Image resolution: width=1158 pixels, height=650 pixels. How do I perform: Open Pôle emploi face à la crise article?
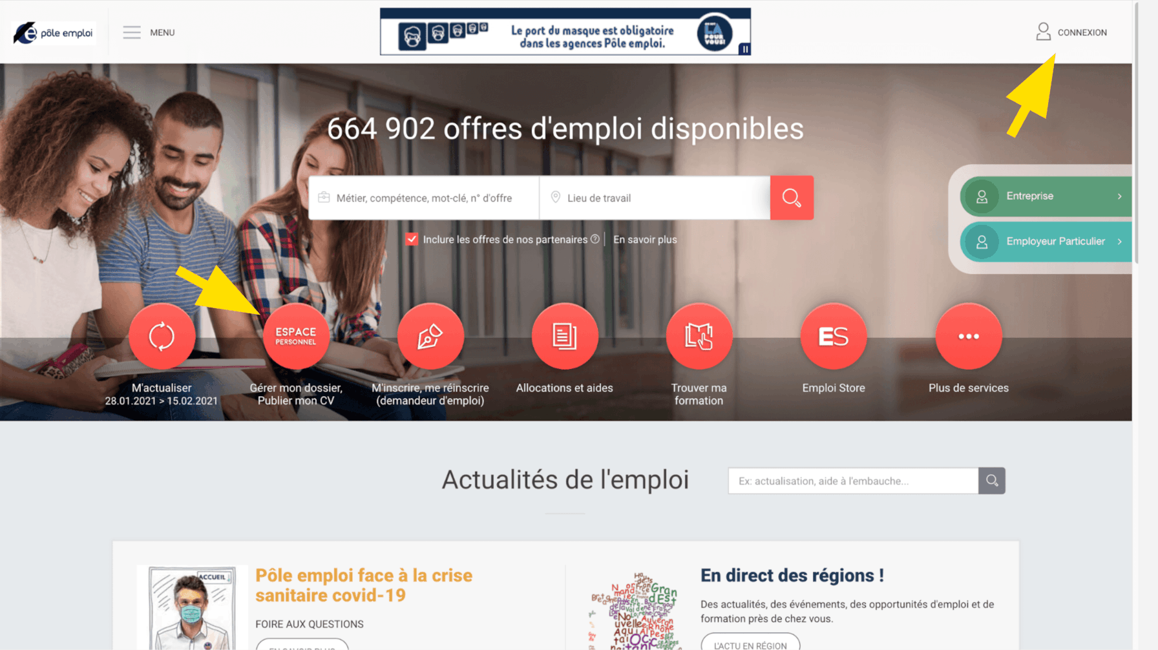(364, 585)
